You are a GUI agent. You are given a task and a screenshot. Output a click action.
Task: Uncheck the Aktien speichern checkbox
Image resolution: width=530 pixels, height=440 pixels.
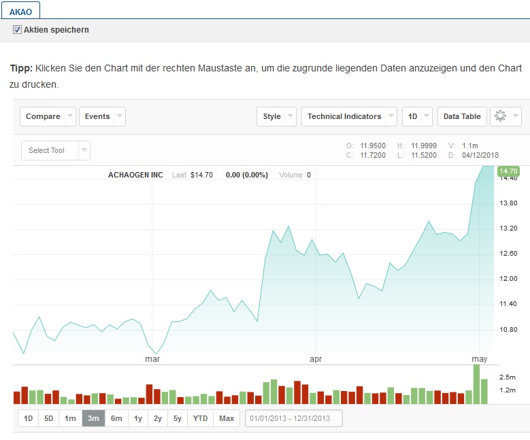pos(18,30)
